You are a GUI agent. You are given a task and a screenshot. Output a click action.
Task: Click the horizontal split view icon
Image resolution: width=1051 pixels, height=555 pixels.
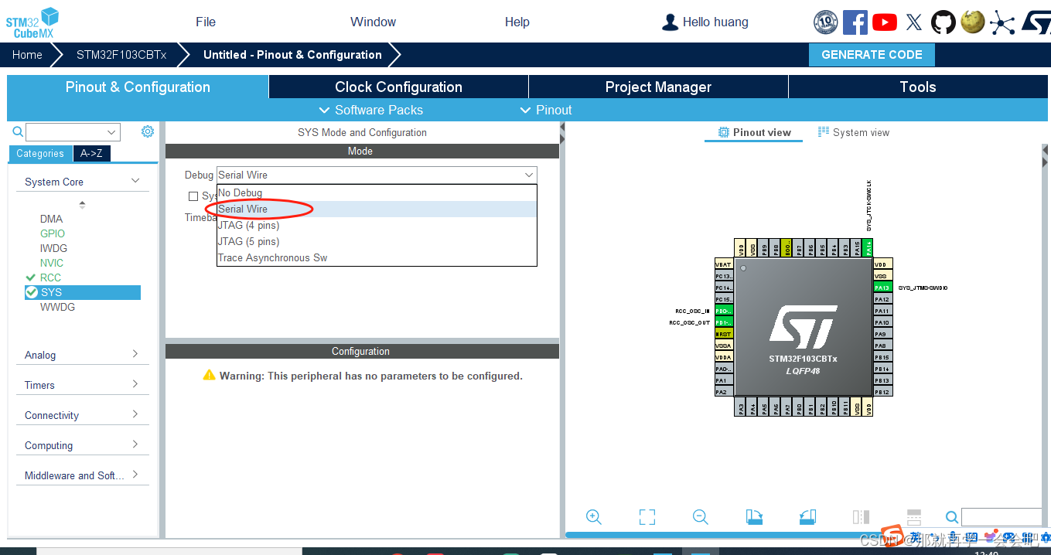(913, 516)
